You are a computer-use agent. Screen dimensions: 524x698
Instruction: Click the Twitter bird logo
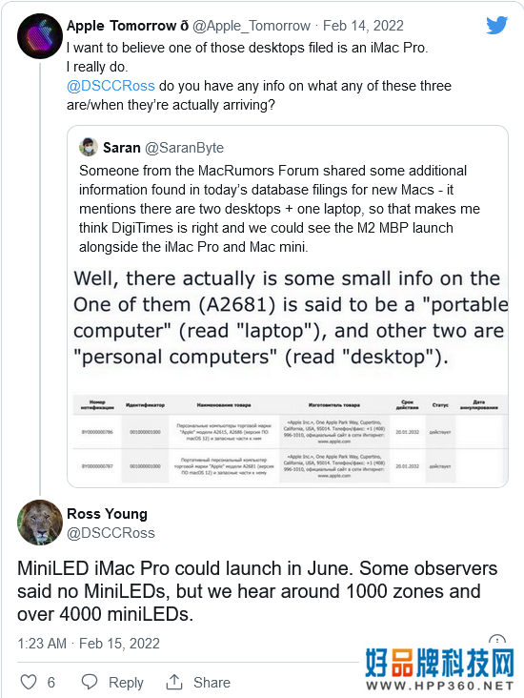[497, 26]
